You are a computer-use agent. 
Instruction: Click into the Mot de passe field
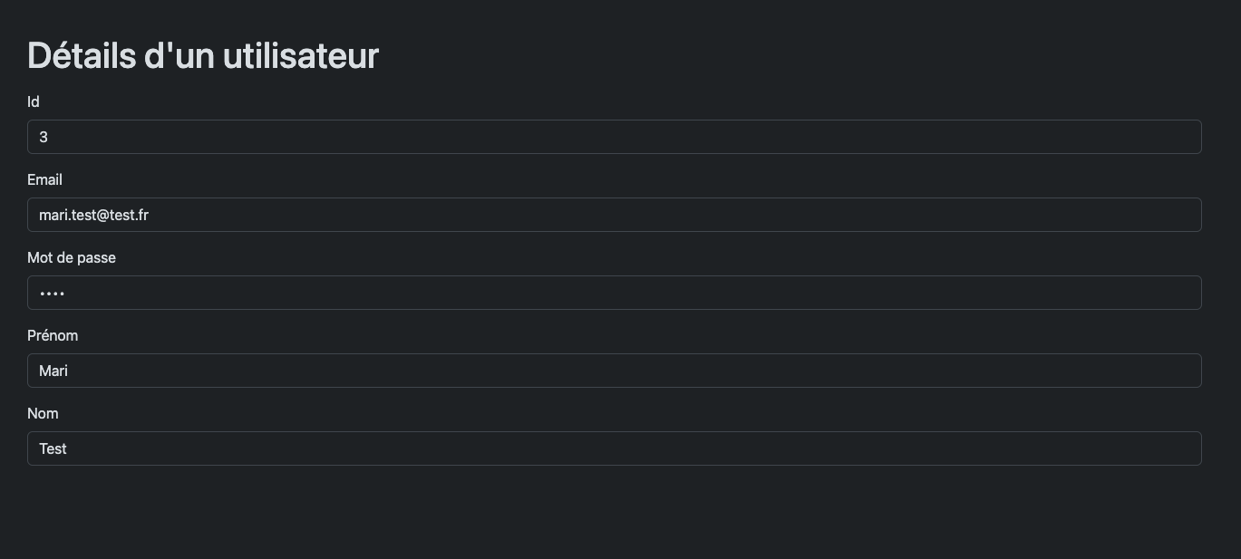(614, 293)
